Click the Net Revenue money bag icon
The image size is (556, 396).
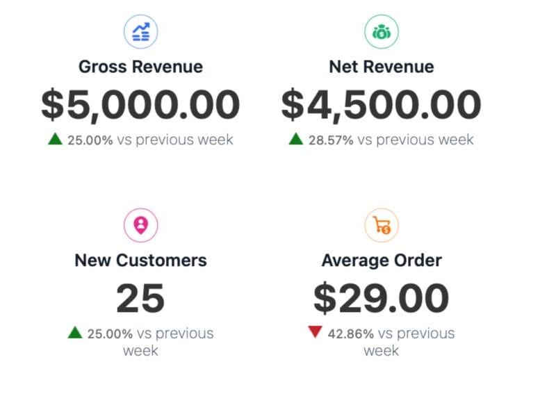click(x=382, y=31)
